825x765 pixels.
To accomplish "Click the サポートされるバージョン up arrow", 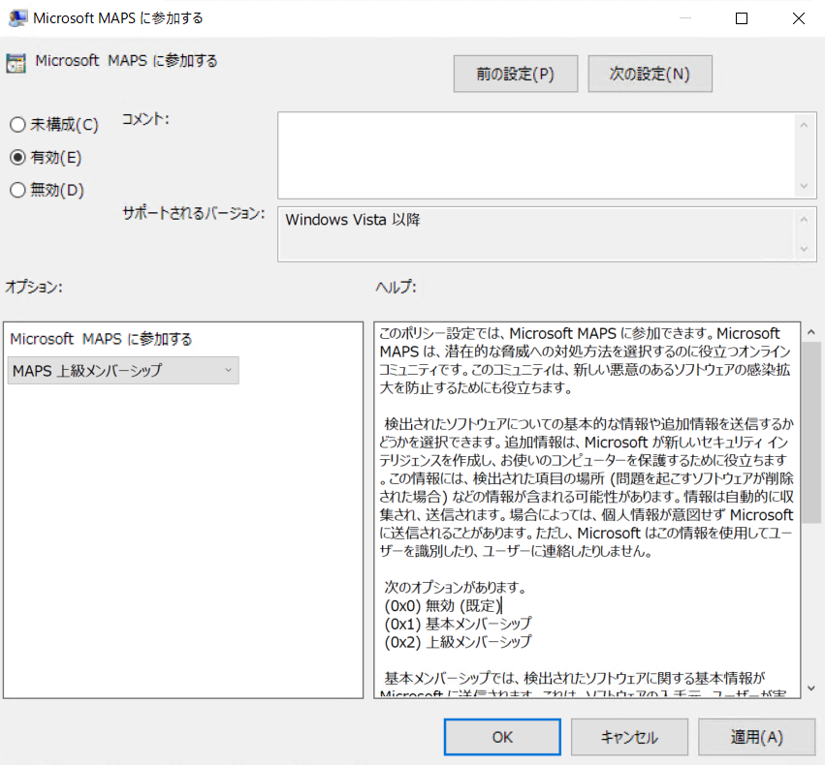I will [805, 219].
